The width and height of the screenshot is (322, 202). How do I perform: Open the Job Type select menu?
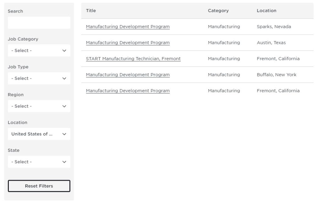coord(39,78)
